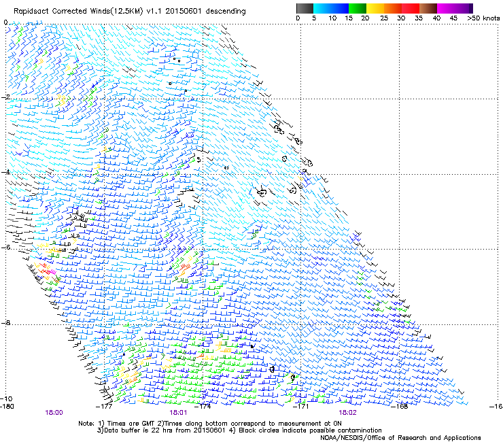
Task: Click the '-171' longitude axis label
Action: [301, 406]
